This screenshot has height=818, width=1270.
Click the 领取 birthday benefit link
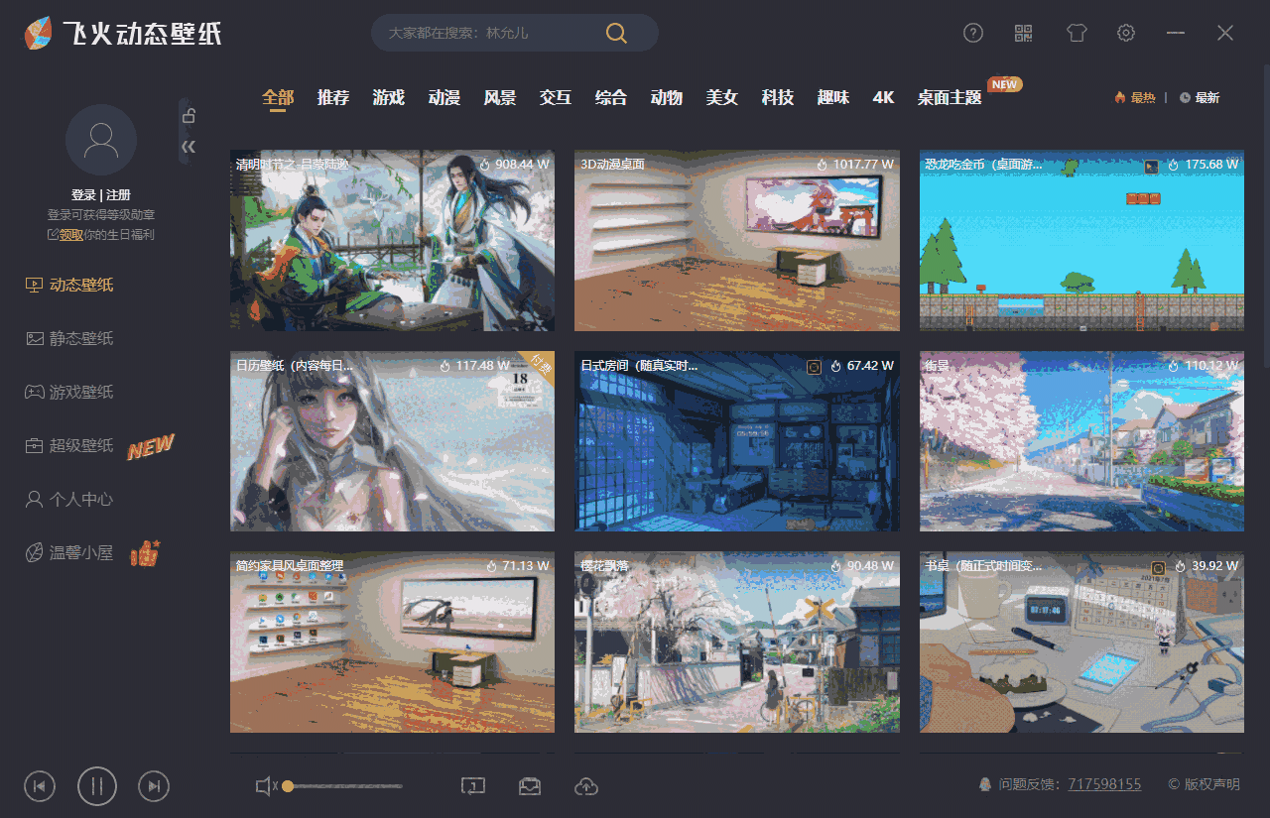tap(71, 235)
